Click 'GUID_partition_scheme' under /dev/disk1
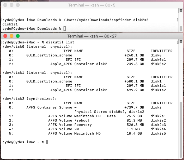 tap(49, 81)
